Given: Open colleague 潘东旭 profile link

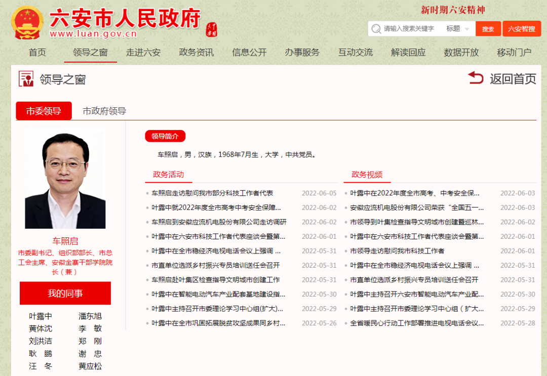Looking at the screenshot, I should 90,316.
